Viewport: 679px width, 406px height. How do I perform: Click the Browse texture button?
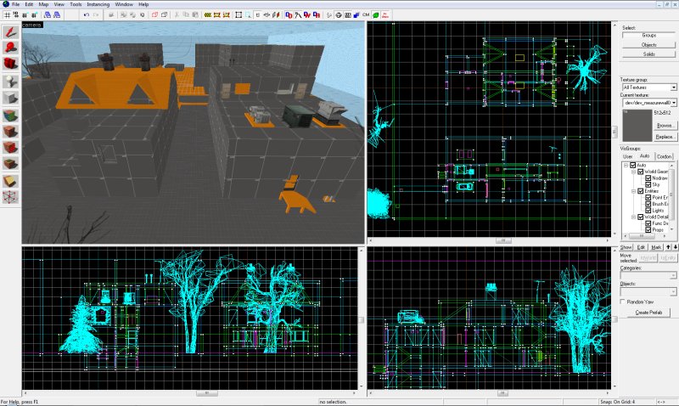tap(665, 126)
